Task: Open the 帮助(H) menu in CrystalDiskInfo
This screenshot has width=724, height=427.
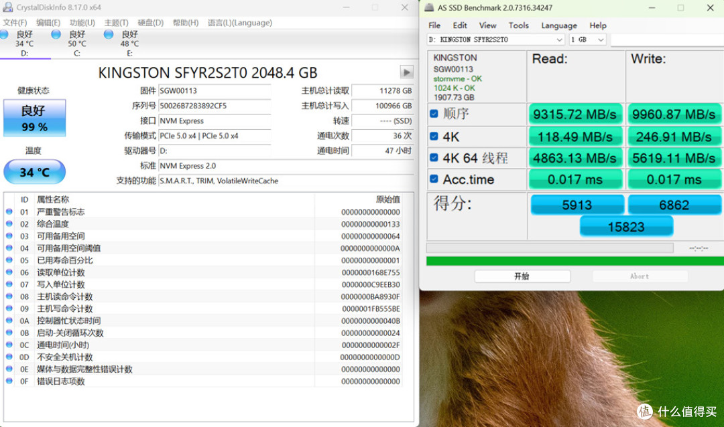Action: click(x=186, y=23)
